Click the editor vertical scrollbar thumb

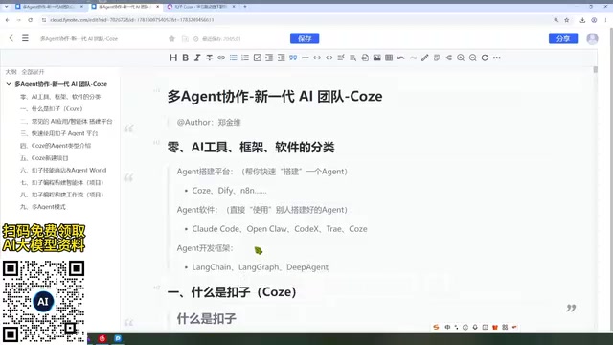(596, 70)
